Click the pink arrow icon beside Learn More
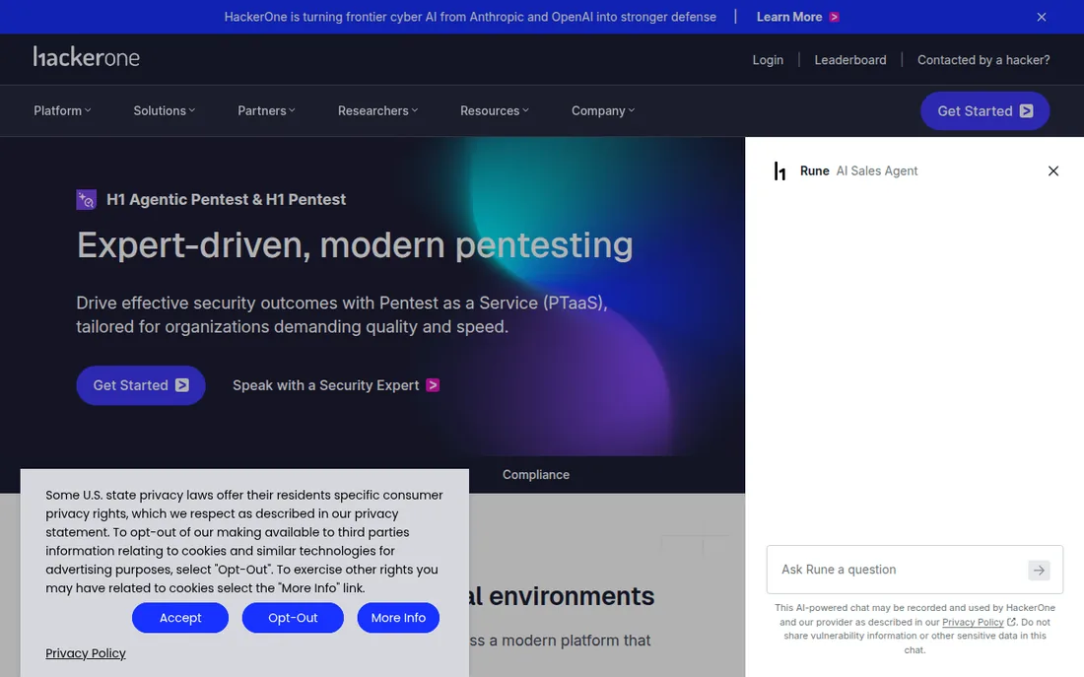This screenshot has height=677, width=1084. click(834, 17)
